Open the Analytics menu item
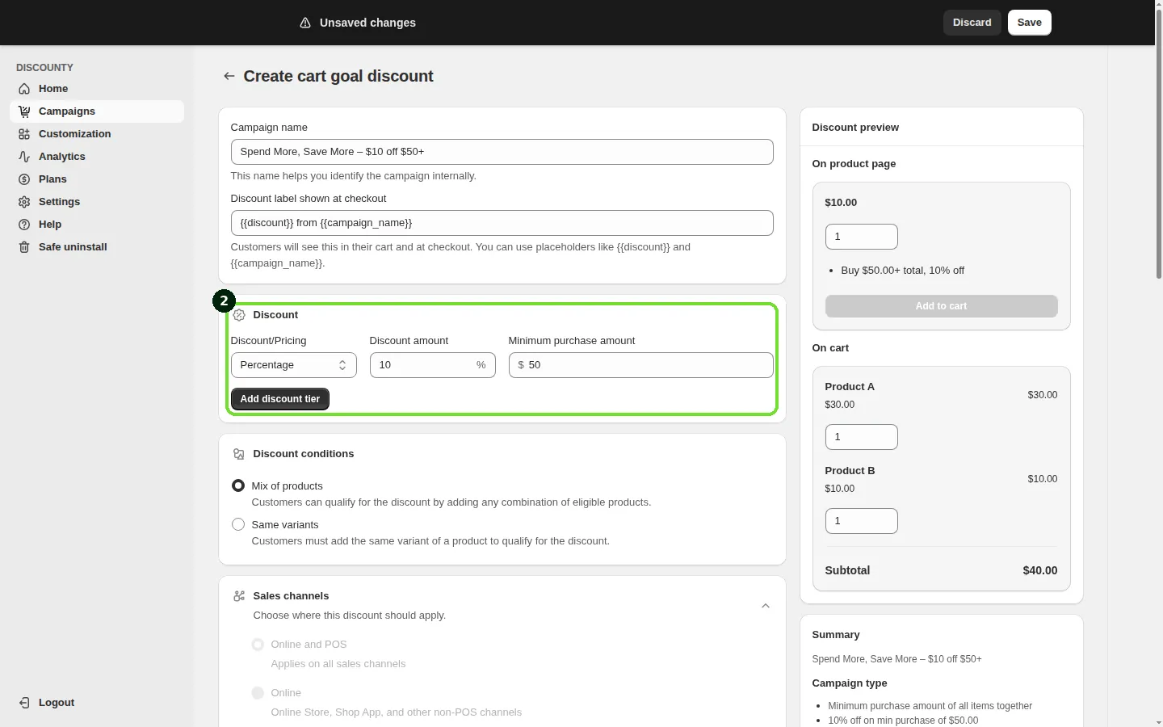This screenshot has width=1163, height=727. click(x=97, y=157)
